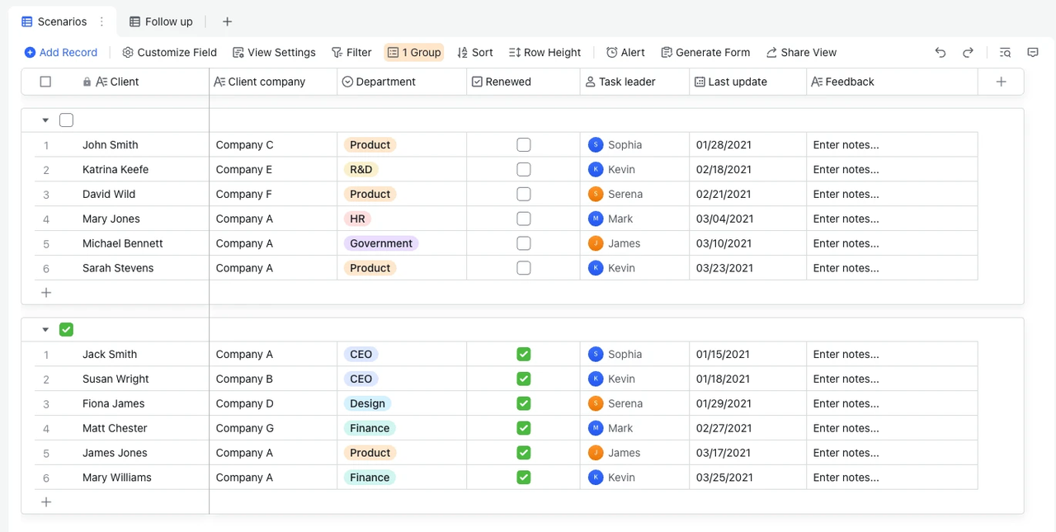
Task: Check Renewed for David Wild
Action: pyautogui.click(x=523, y=194)
